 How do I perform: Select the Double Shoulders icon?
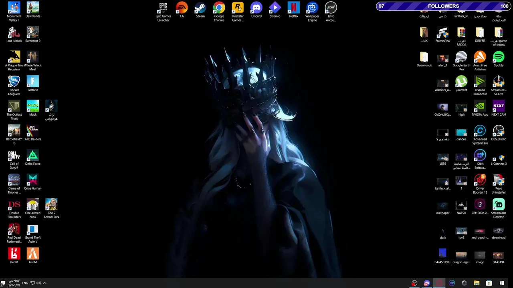click(x=14, y=208)
